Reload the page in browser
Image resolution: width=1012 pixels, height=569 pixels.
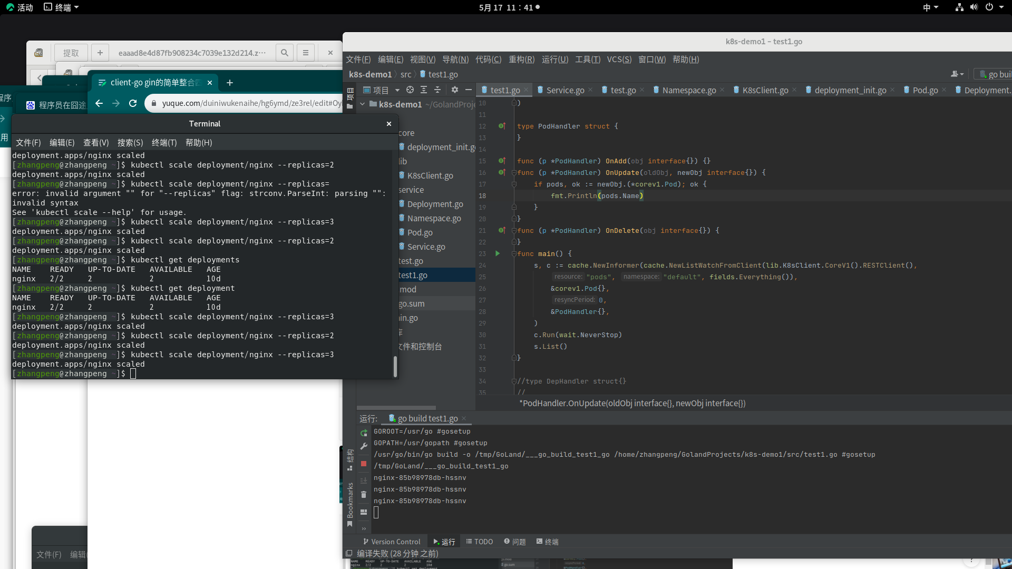[x=133, y=103]
